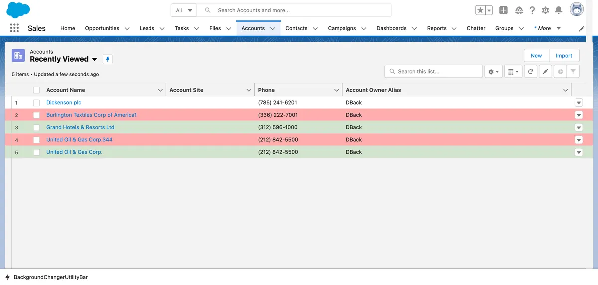This screenshot has height=285, width=598.
Task: Click phone number (336) 222-7001
Action: click(278, 115)
